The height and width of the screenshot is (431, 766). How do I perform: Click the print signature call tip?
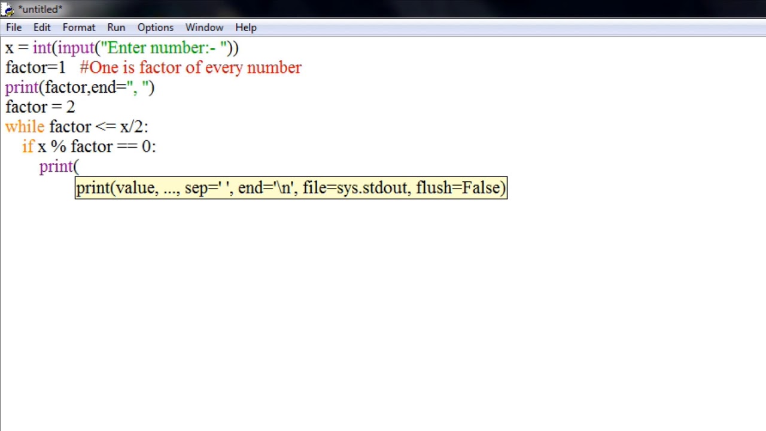click(x=291, y=188)
